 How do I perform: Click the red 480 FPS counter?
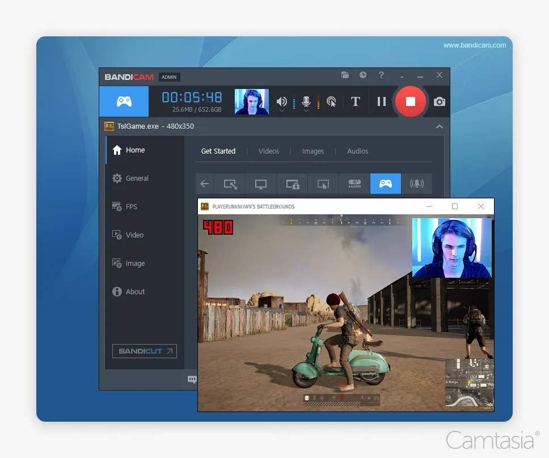coord(218,227)
